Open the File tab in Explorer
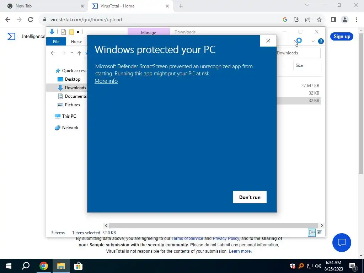This screenshot has width=364, height=273. (56, 42)
